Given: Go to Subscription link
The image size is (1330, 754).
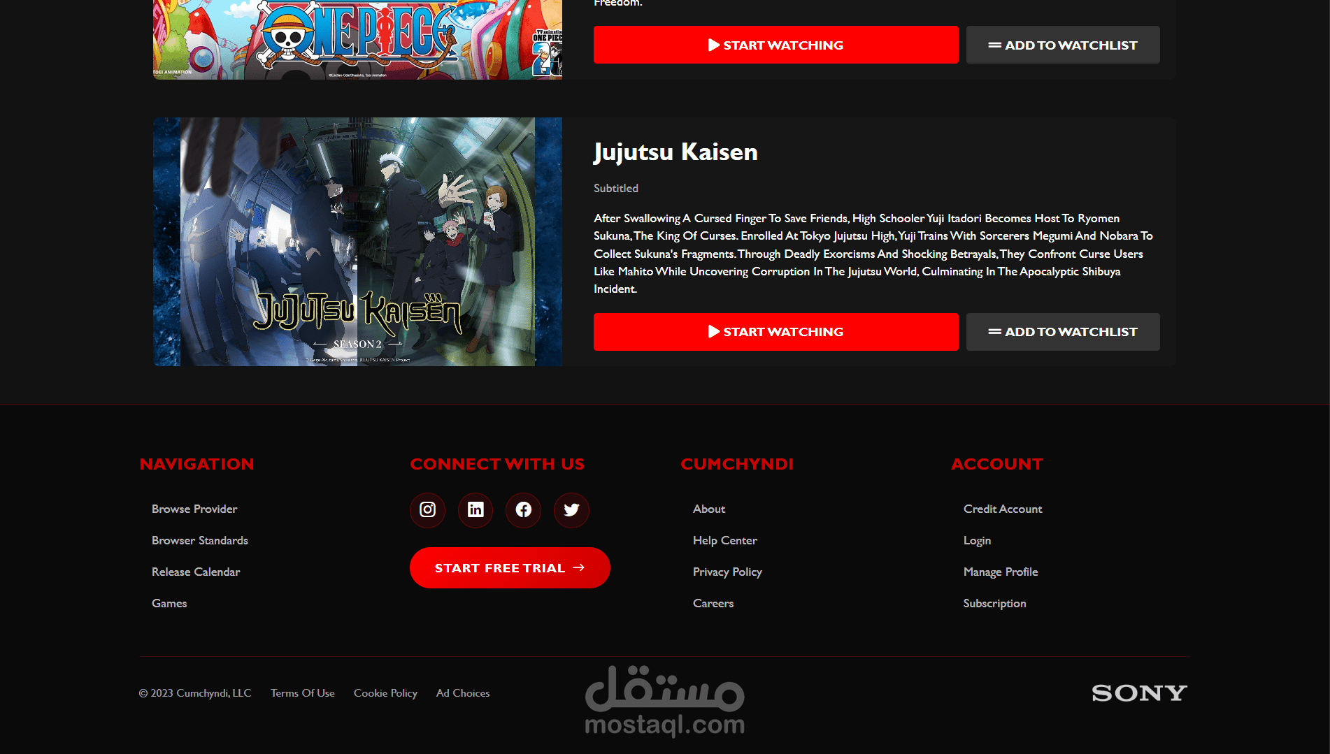Looking at the screenshot, I should pyautogui.click(x=995, y=603).
